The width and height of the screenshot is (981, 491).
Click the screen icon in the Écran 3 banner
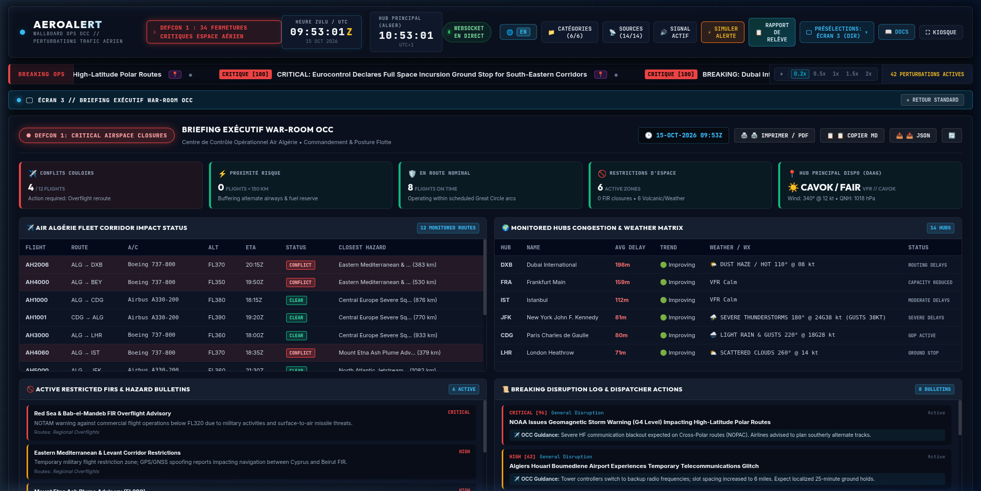(x=30, y=100)
